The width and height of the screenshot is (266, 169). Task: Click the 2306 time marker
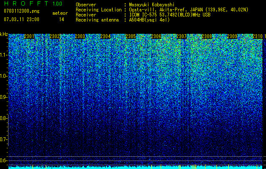click(x=156, y=36)
